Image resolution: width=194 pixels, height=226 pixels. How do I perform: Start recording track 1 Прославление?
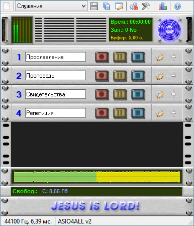pos(102,57)
